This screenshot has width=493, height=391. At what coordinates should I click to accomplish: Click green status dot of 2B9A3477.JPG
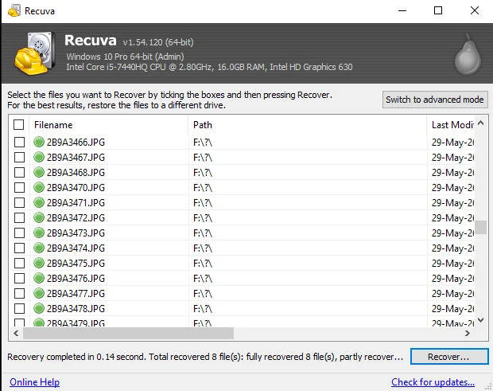39,293
